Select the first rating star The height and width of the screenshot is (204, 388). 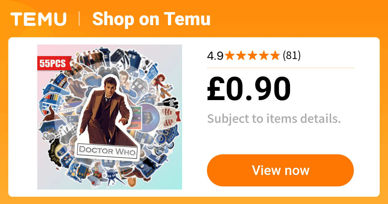pos(230,56)
